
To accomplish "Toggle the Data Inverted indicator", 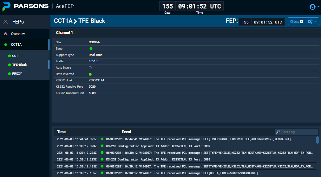I will [90, 74].
